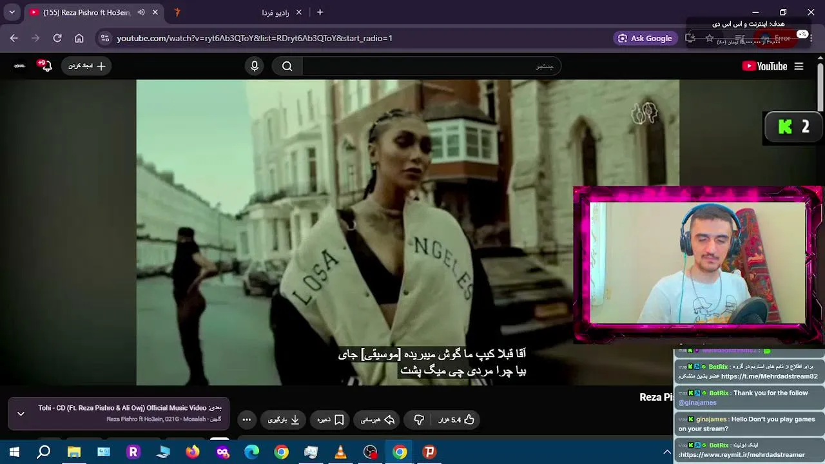Screen dimensions: 825x464
Task: Open the purple R app from taskbar
Action: 133,452
